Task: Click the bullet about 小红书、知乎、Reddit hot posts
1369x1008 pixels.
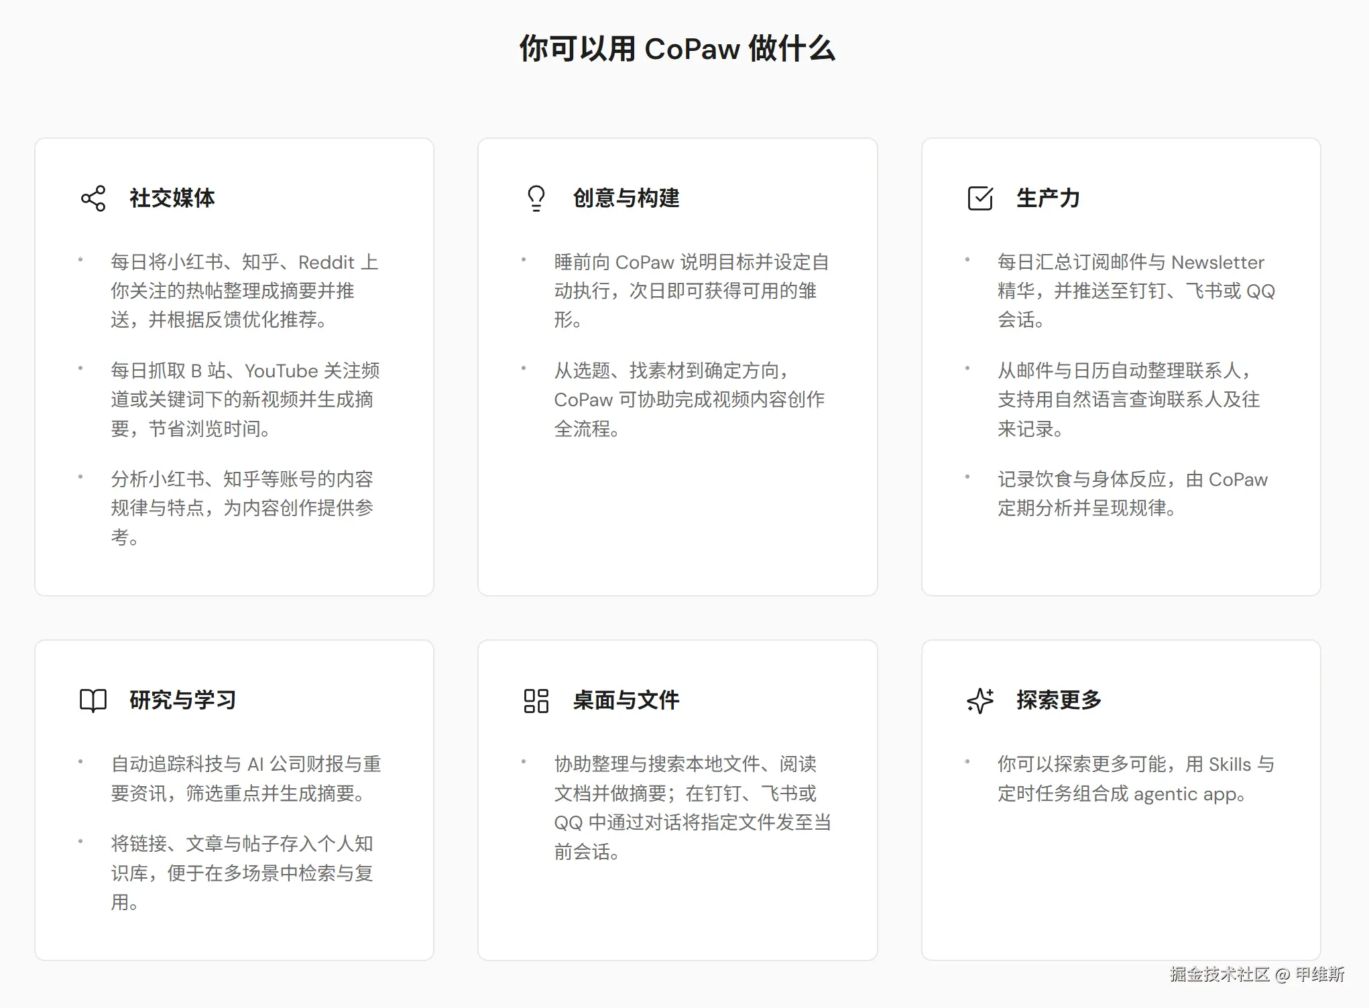Action: coord(245,291)
